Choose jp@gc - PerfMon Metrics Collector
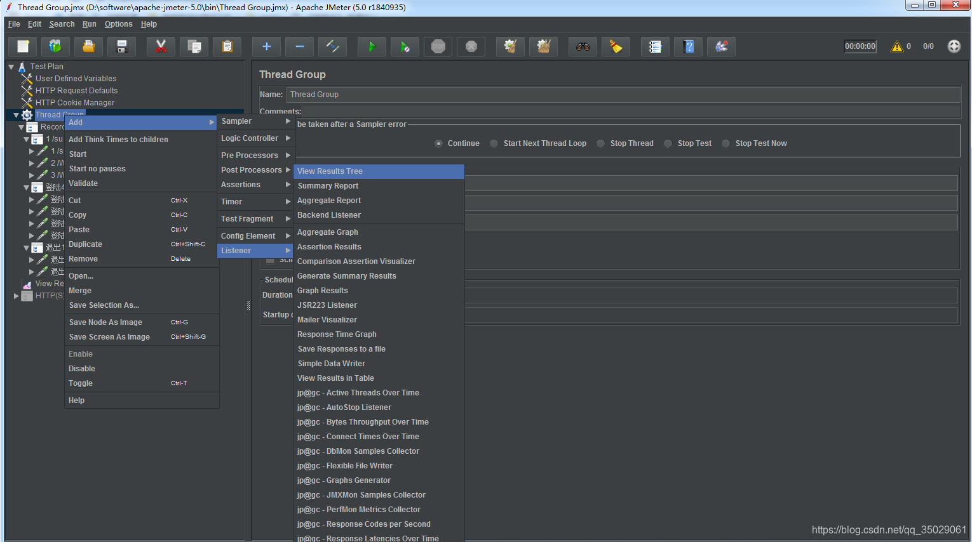 point(379,510)
